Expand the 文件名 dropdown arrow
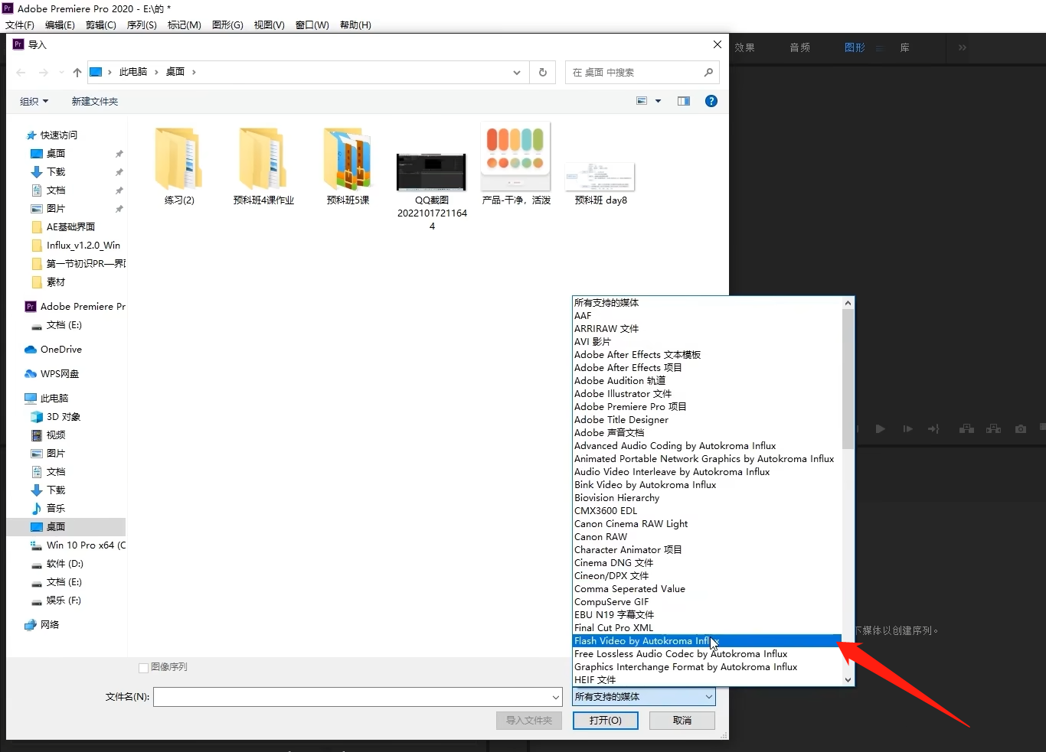This screenshot has width=1046, height=752. click(556, 697)
